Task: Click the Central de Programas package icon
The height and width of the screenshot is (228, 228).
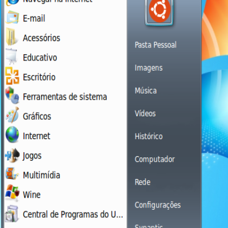Action: pos(12,214)
